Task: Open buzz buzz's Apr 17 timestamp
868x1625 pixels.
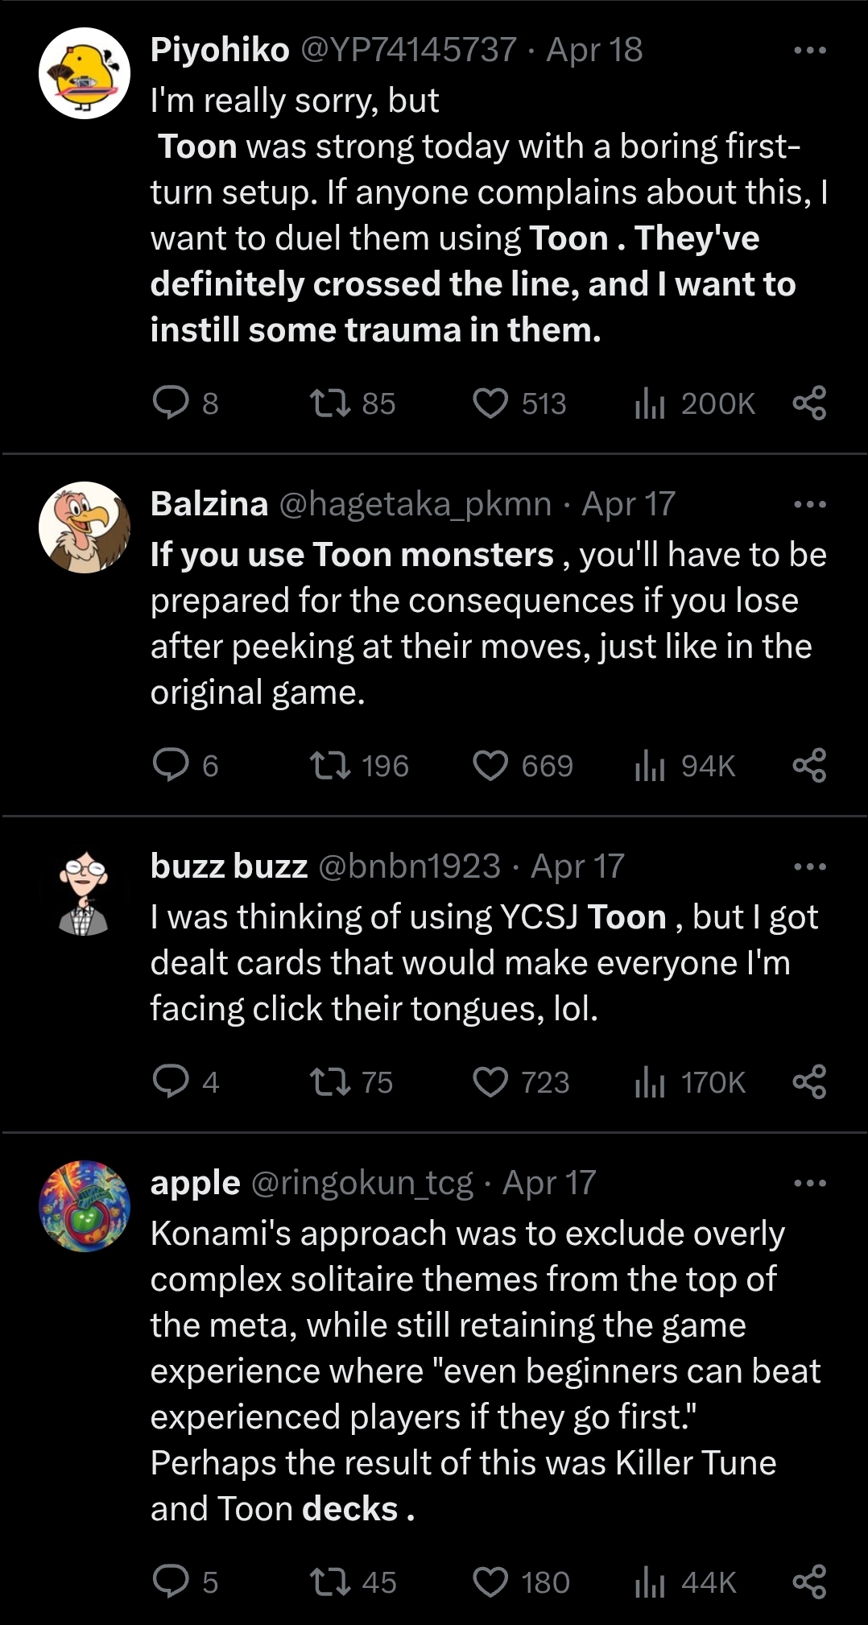Action: point(577,866)
